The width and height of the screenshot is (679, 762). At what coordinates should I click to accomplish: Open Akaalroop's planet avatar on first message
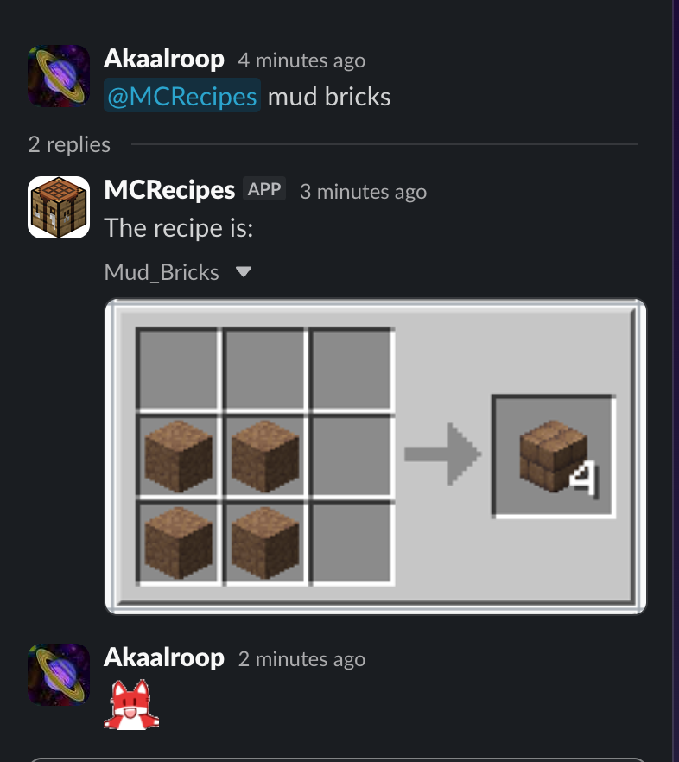[x=59, y=76]
